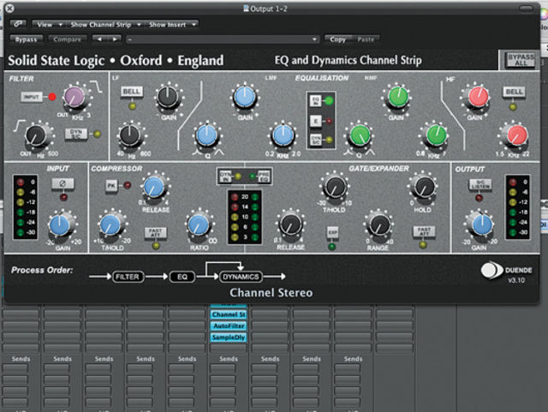Toggle the BYPASS ALL button

coord(521,60)
